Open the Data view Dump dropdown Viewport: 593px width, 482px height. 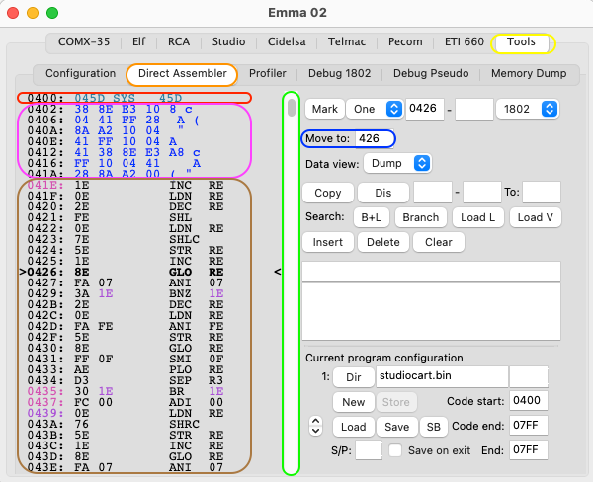[397, 163]
